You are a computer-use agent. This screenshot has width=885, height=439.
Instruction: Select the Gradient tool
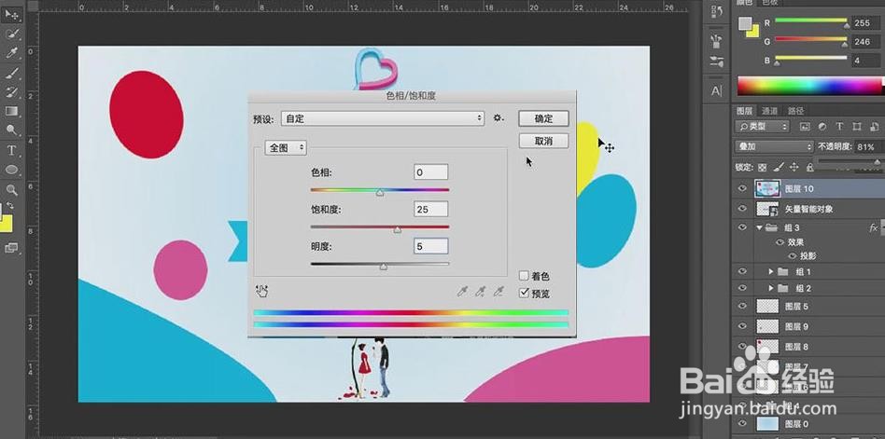click(11, 111)
